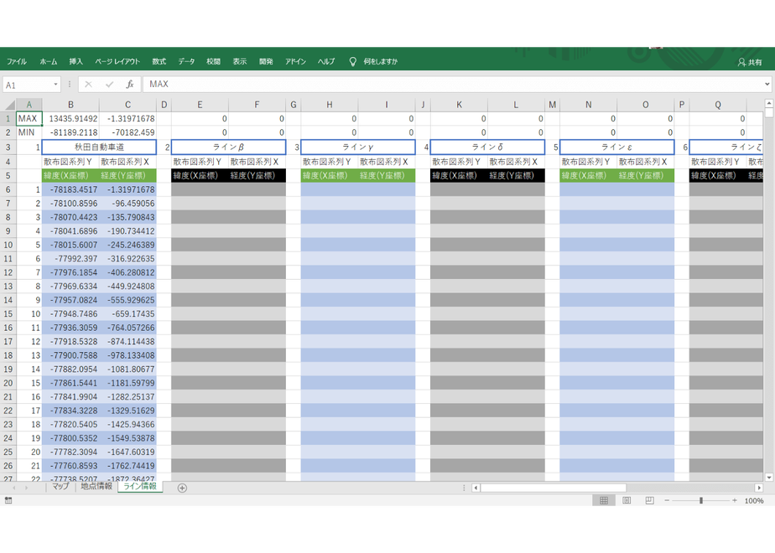This screenshot has height=553, width=775.
Task: Click the 共有 share button
Action: (750, 62)
